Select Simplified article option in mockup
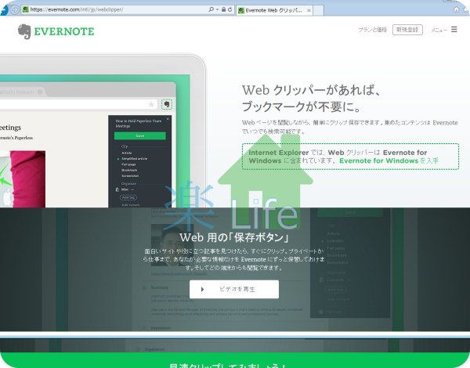This screenshot has height=368, width=470. pos(134,158)
